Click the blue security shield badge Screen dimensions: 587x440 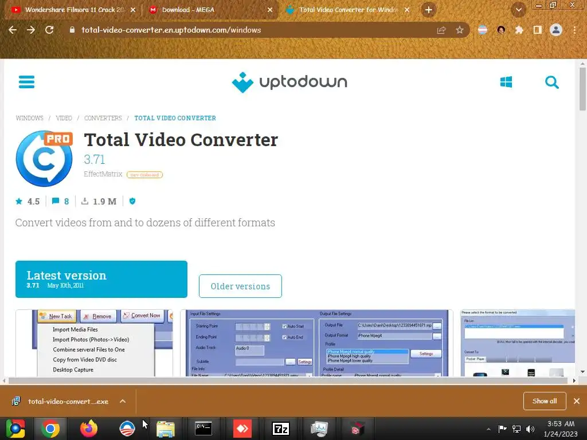132,201
